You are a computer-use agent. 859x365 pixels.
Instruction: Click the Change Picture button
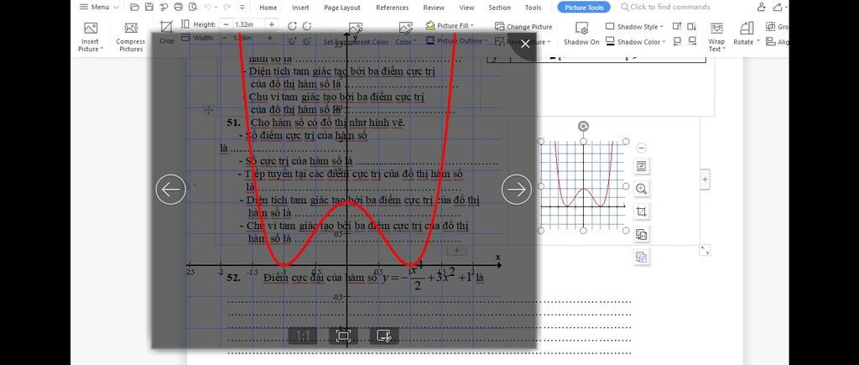point(523,26)
